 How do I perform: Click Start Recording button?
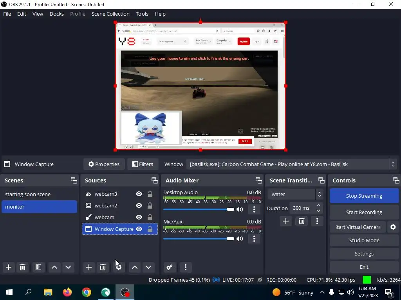tap(364, 212)
